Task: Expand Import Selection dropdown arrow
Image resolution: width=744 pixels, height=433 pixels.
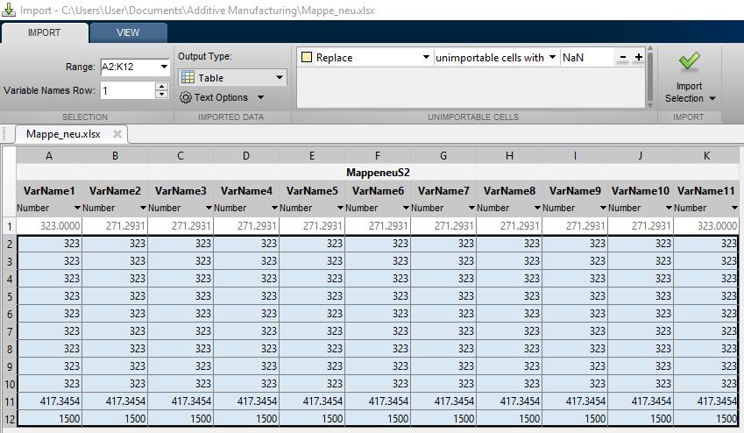Action: pos(712,98)
